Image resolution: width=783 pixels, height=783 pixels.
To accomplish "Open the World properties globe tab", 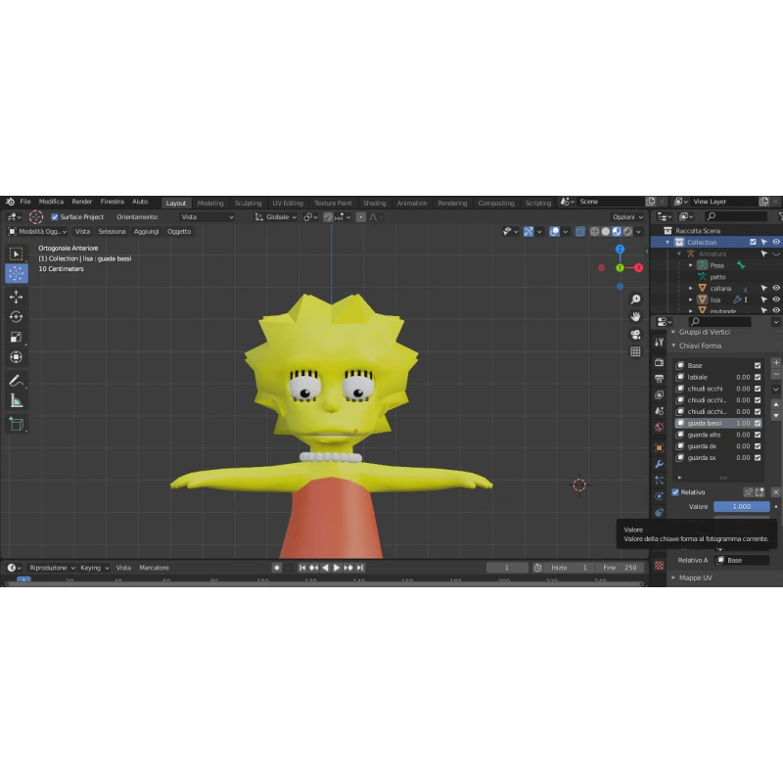I will click(659, 427).
